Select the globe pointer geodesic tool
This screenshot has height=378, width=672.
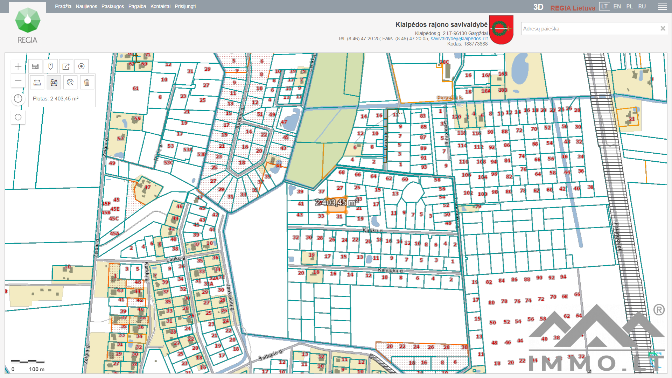70,82
